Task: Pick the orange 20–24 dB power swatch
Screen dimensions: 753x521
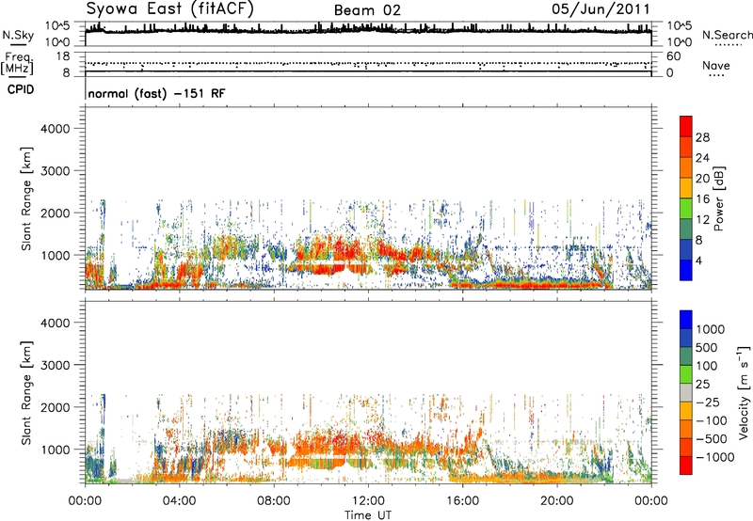Action: (686, 168)
